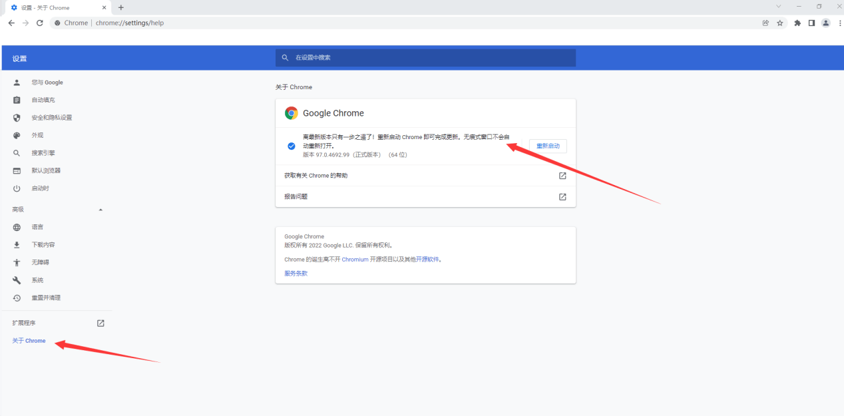Click the 重新启动 button
Screen dimensions: 844x416
tap(548, 146)
